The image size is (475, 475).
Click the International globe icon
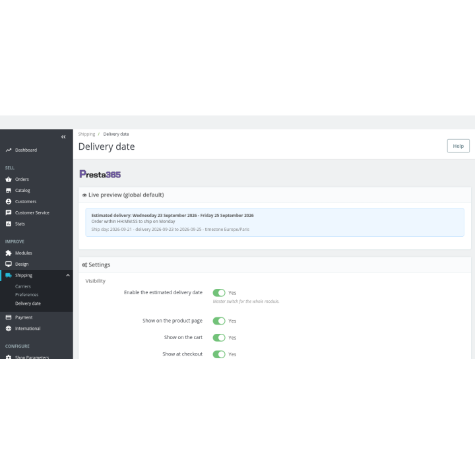point(9,329)
